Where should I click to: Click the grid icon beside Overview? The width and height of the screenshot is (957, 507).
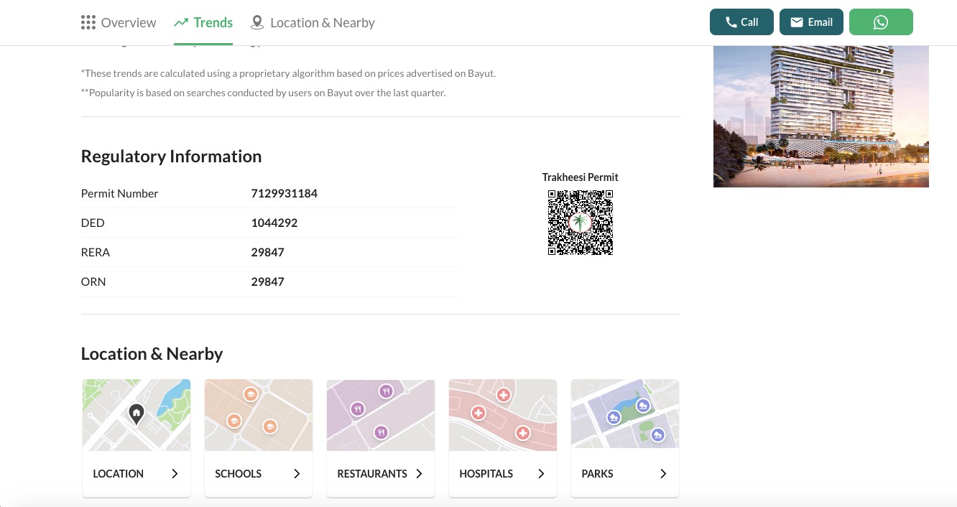tap(88, 22)
